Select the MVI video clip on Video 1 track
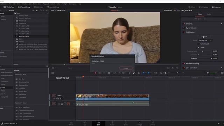The width and height of the screenshot is (224, 126). (x=112, y=97)
